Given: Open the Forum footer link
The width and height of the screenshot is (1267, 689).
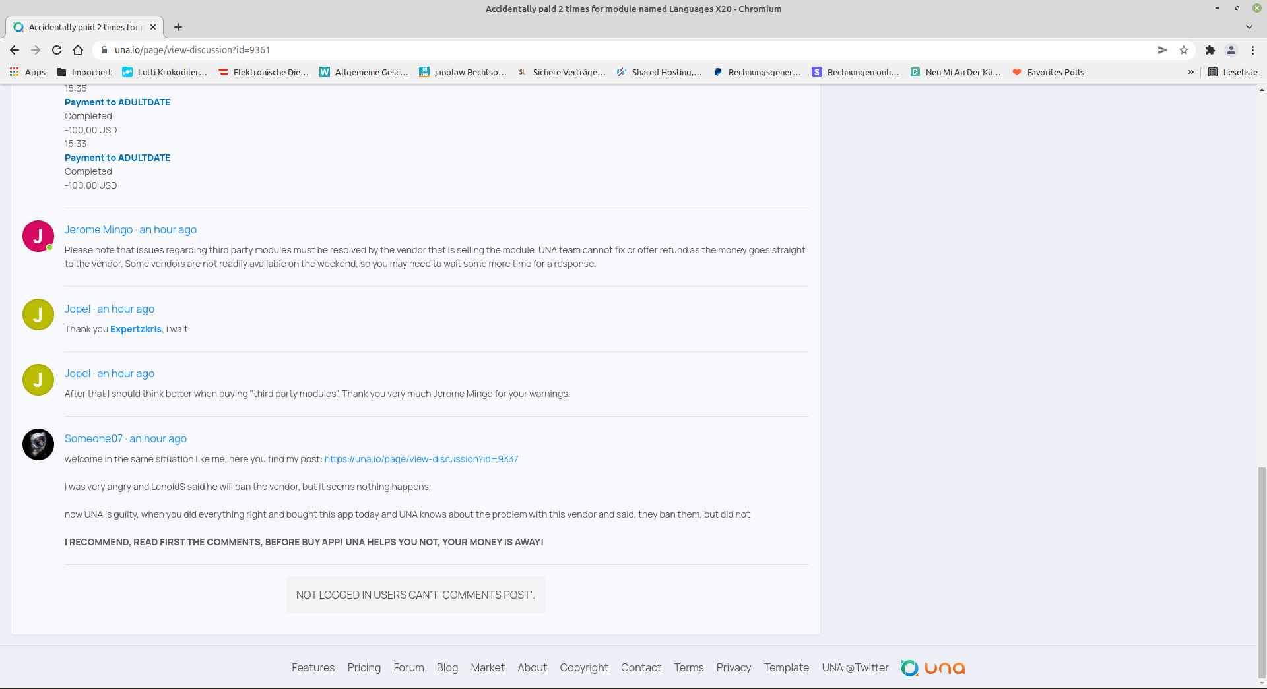Looking at the screenshot, I should click(x=408, y=667).
